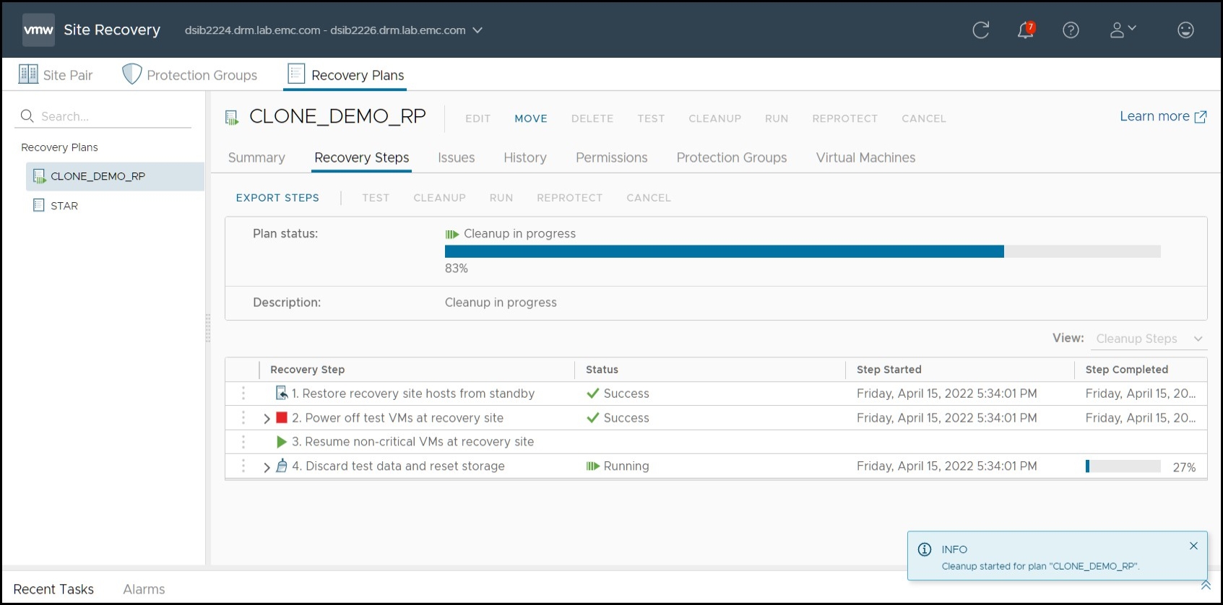The height and width of the screenshot is (605, 1223).
Task: Click the Protection Groups shield icon
Action: pyautogui.click(x=131, y=74)
